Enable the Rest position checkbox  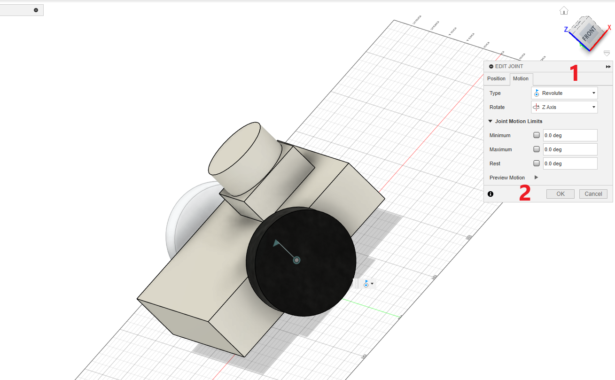click(x=537, y=163)
